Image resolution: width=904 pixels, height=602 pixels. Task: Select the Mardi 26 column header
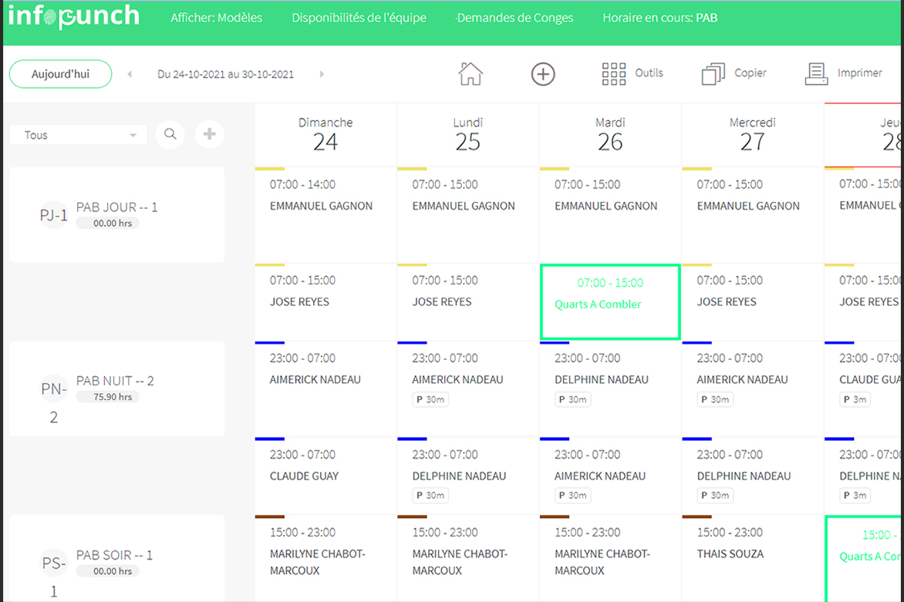[x=611, y=135]
